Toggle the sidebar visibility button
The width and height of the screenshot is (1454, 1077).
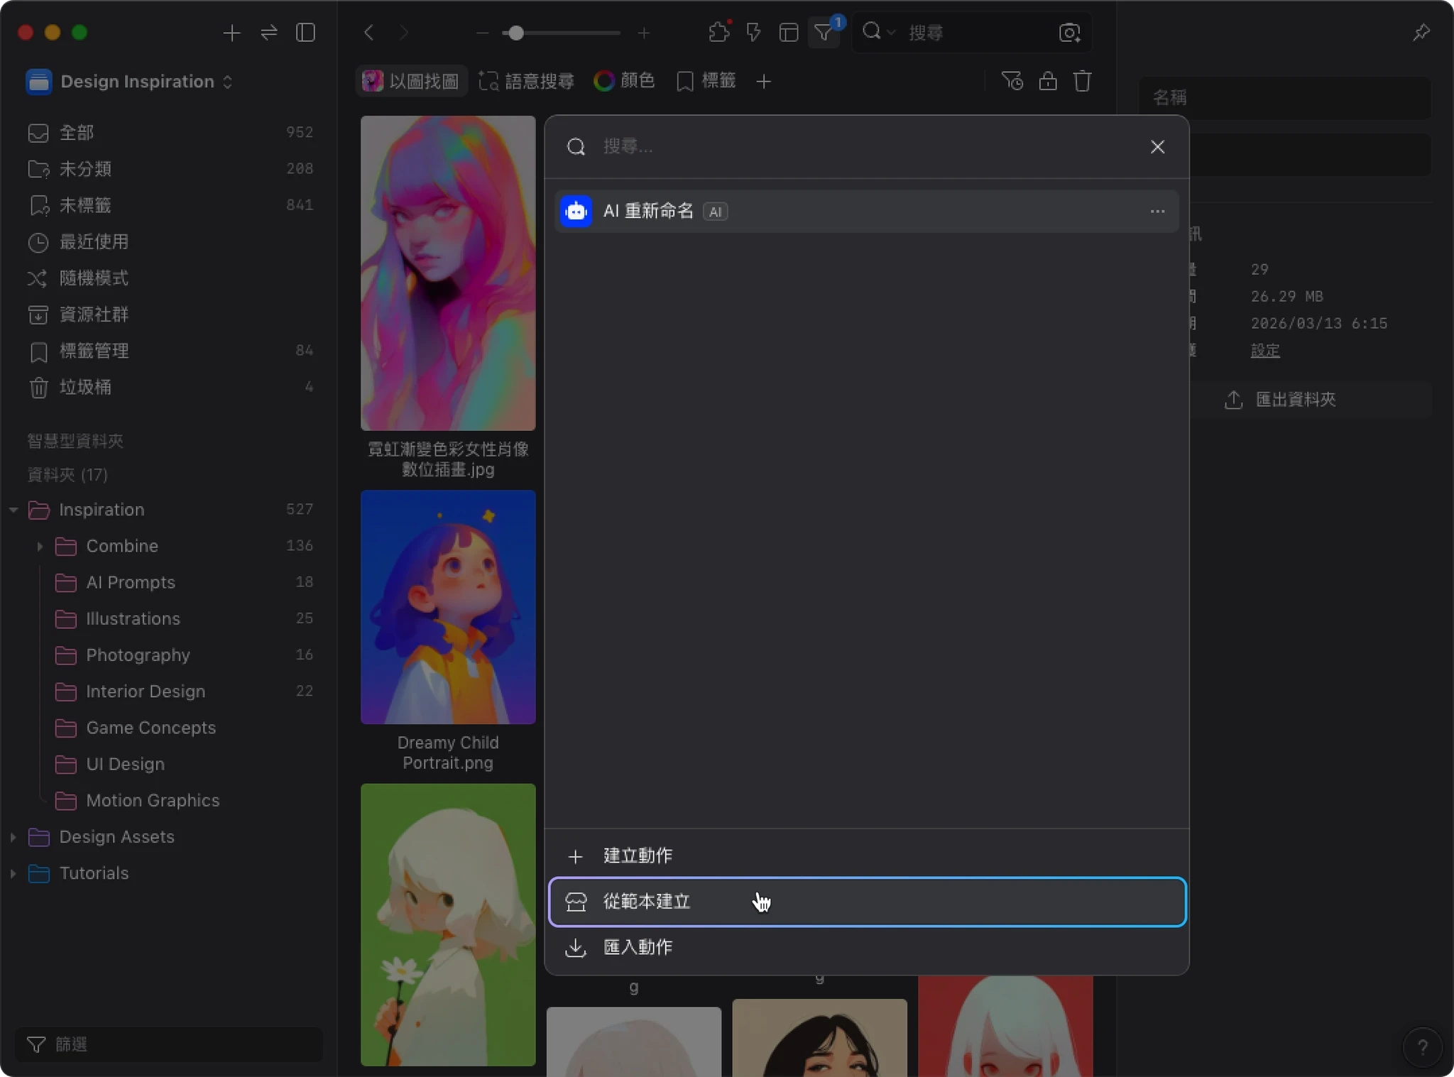[305, 33]
